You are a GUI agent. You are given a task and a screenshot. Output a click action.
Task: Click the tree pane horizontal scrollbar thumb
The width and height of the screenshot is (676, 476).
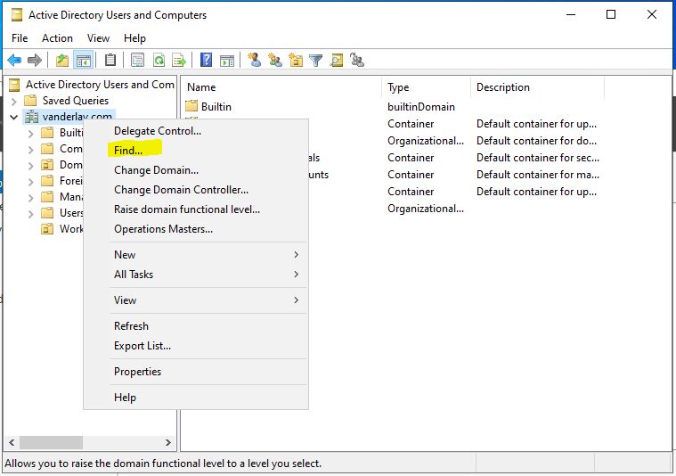coord(51,442)
